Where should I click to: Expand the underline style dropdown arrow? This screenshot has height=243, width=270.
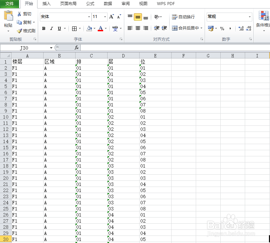pyautogui.click(x=65, y=29)
